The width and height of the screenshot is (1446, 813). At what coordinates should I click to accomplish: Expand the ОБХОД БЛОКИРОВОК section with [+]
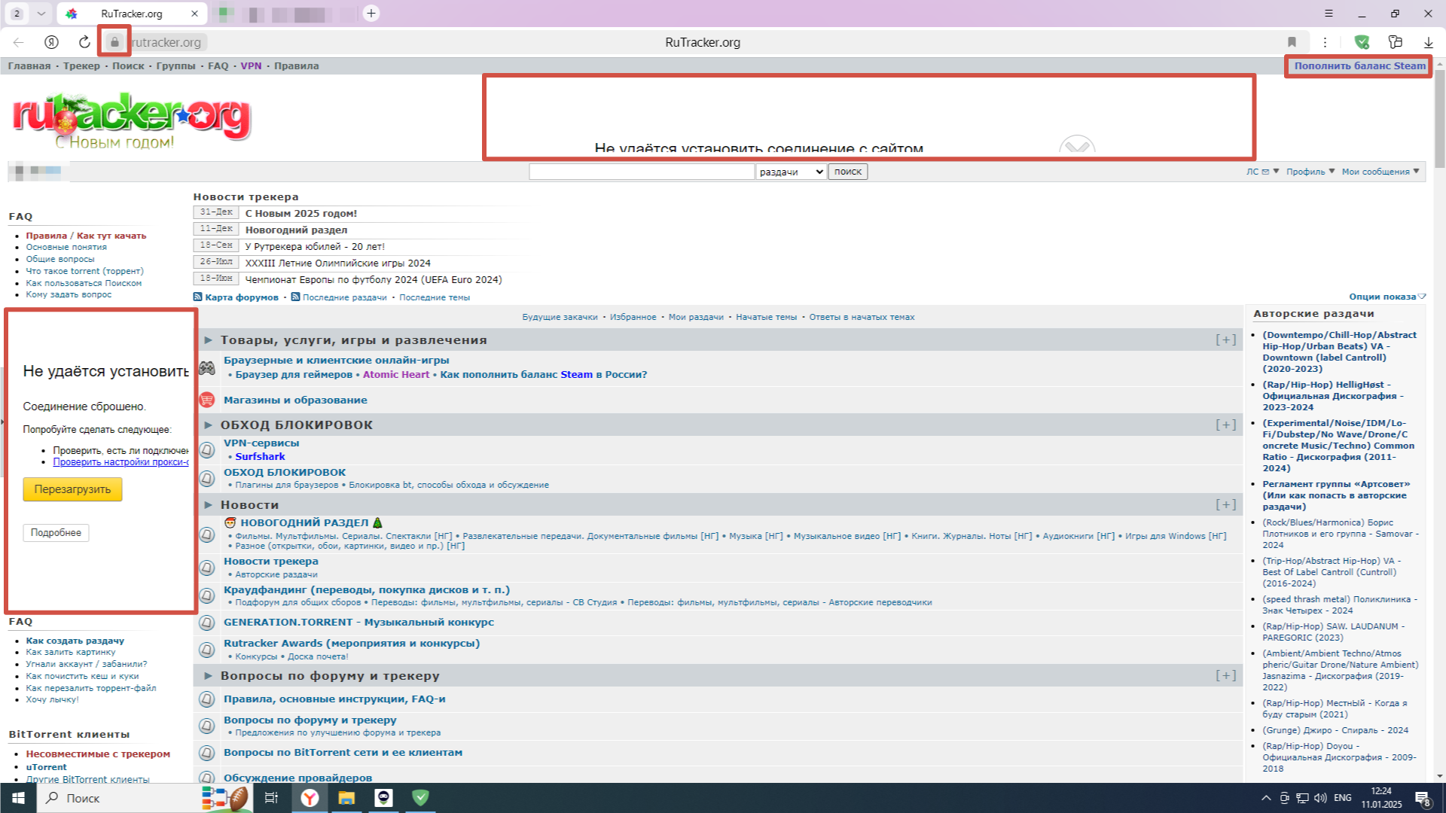1226,424
